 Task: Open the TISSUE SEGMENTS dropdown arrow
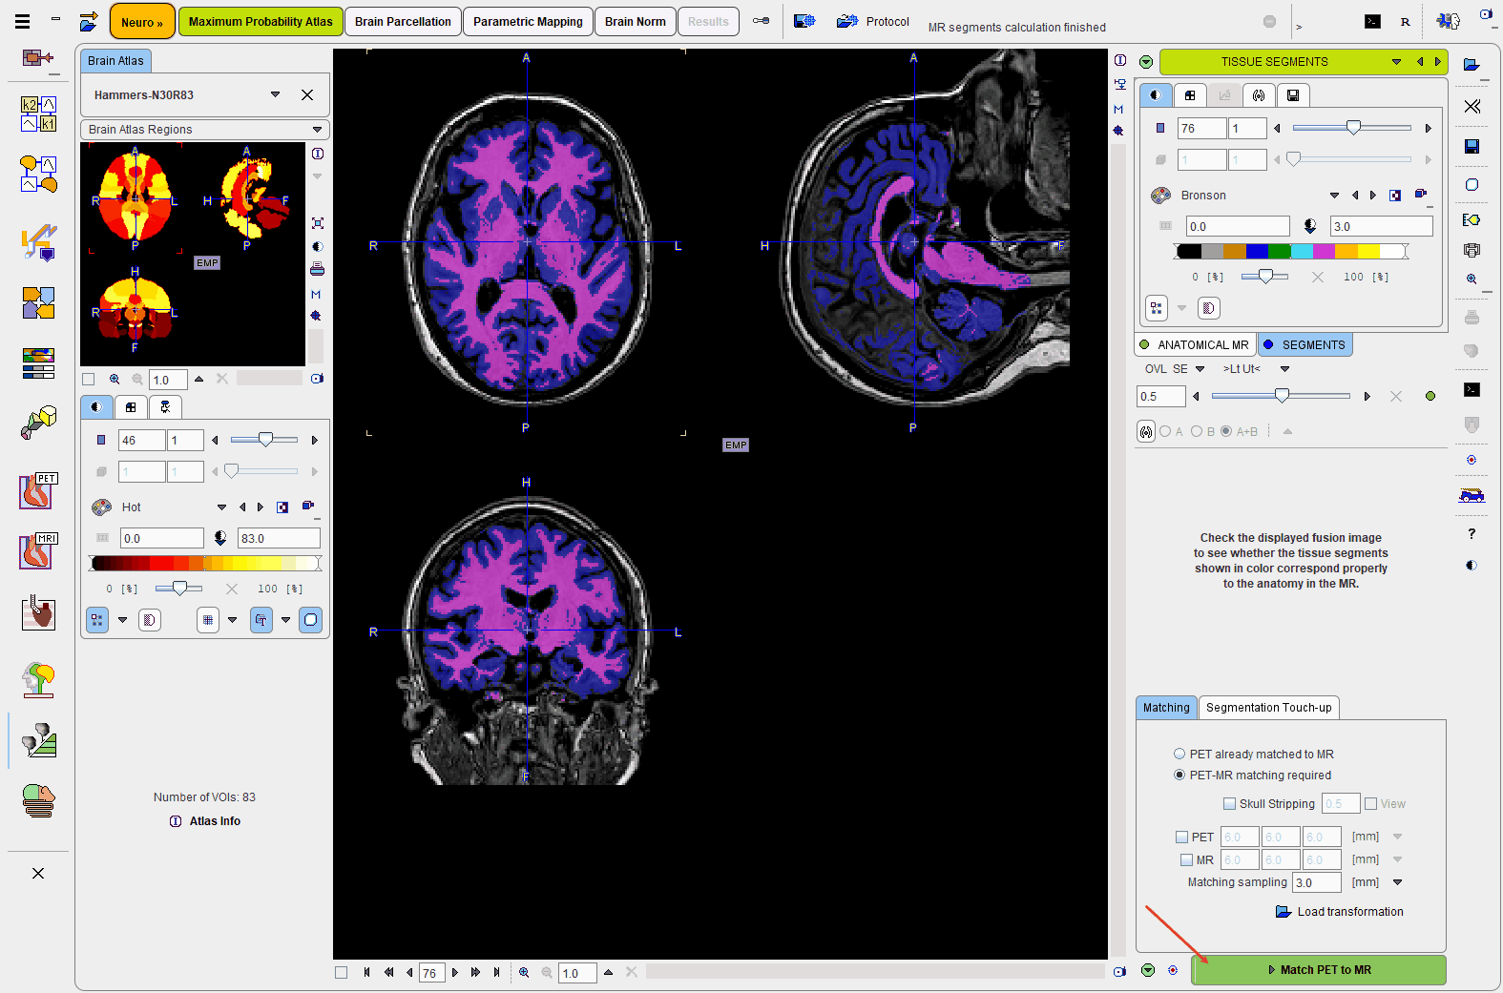coord(1396,62)
